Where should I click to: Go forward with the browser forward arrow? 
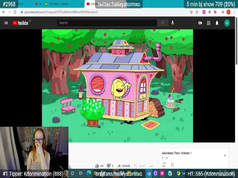pos(9,12)
